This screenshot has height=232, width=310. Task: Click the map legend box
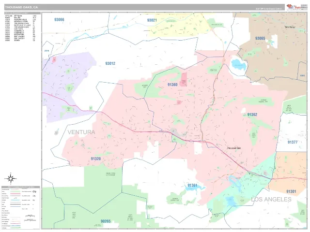pos(21,207)
